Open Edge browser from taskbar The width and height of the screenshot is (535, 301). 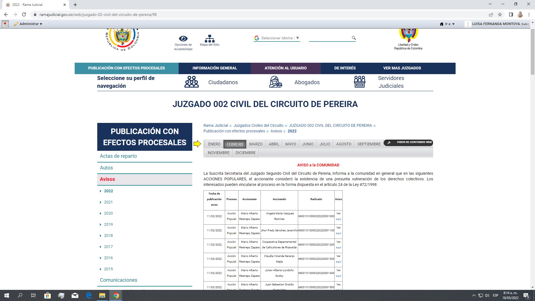point(89,295)
